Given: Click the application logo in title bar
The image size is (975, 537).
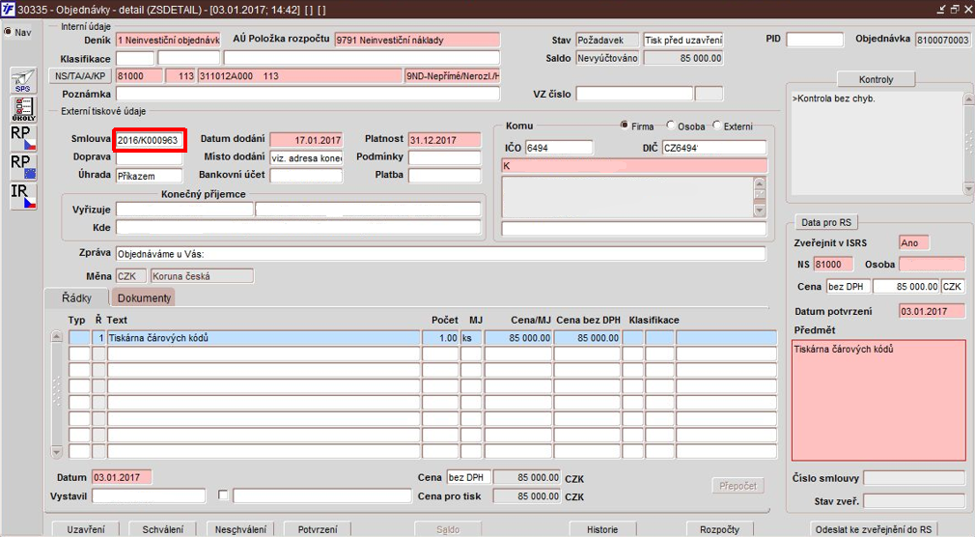Looking at the screenshot, I should click(8, 9).
